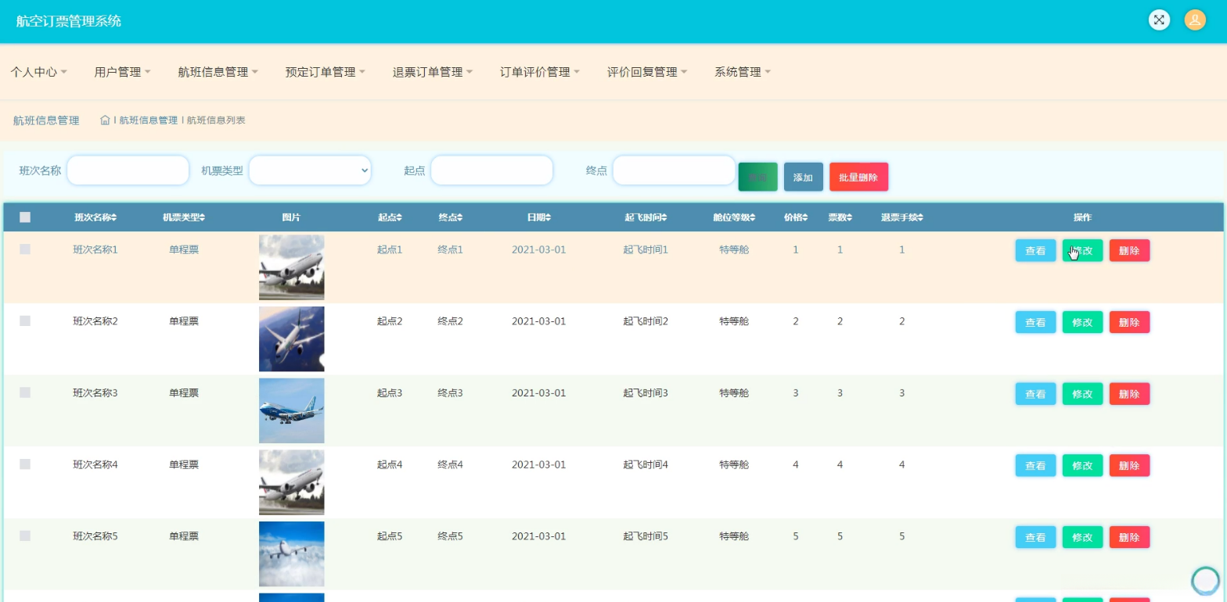Check the checkbox for 班次名称2 row
Image resolution: width=1227 pixels, height=602 pixels.
25,321
